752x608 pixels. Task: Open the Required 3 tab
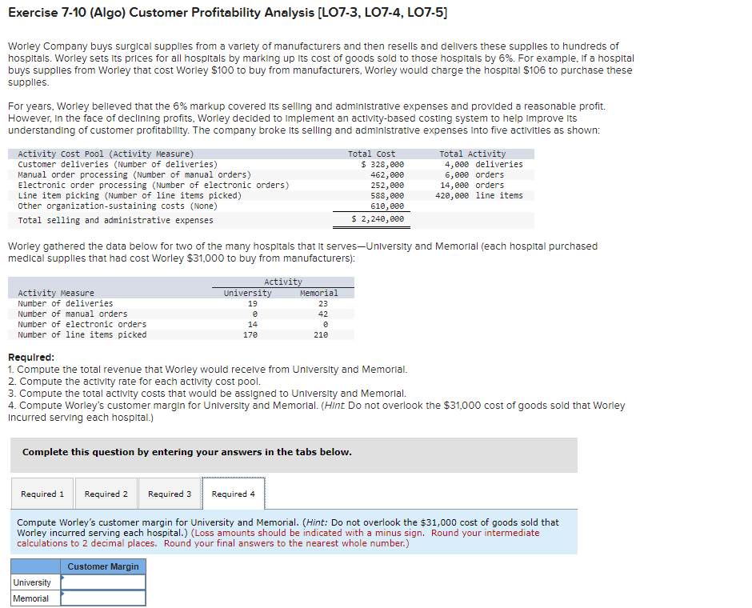point(170,494)
